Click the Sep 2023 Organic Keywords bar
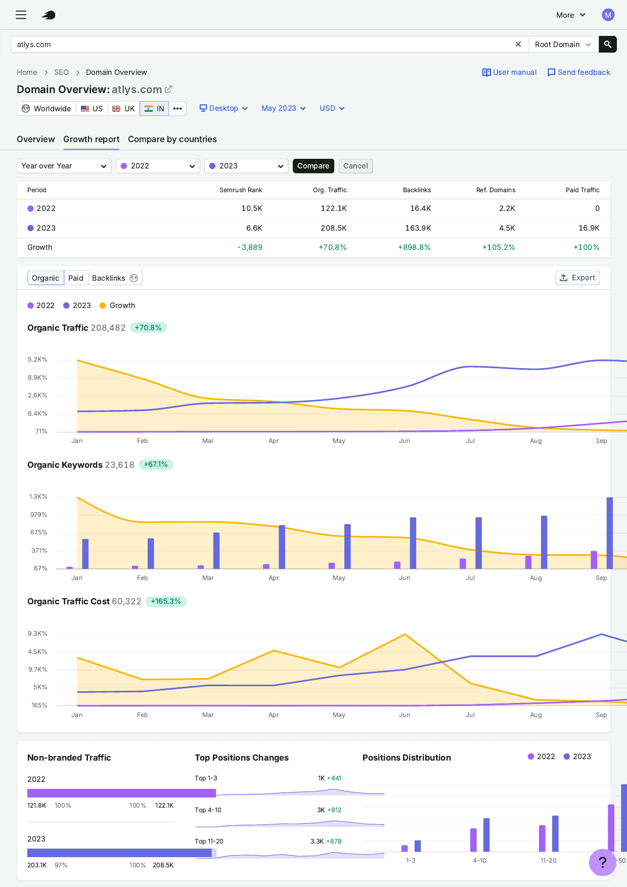The width and height of the screenshot is (627, 887). click(x=610, y=533)
